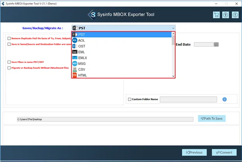Click the Sysinfo S logo in header
Screen dimensions: 242x162
92,15
